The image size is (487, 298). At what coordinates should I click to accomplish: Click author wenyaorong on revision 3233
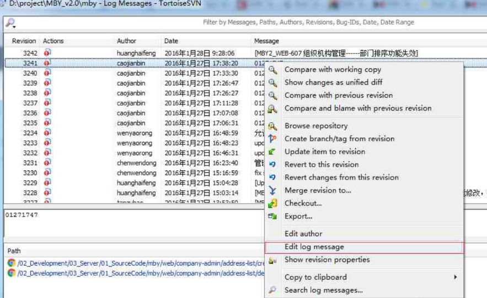pyautogui.click(x=135, y=143)
